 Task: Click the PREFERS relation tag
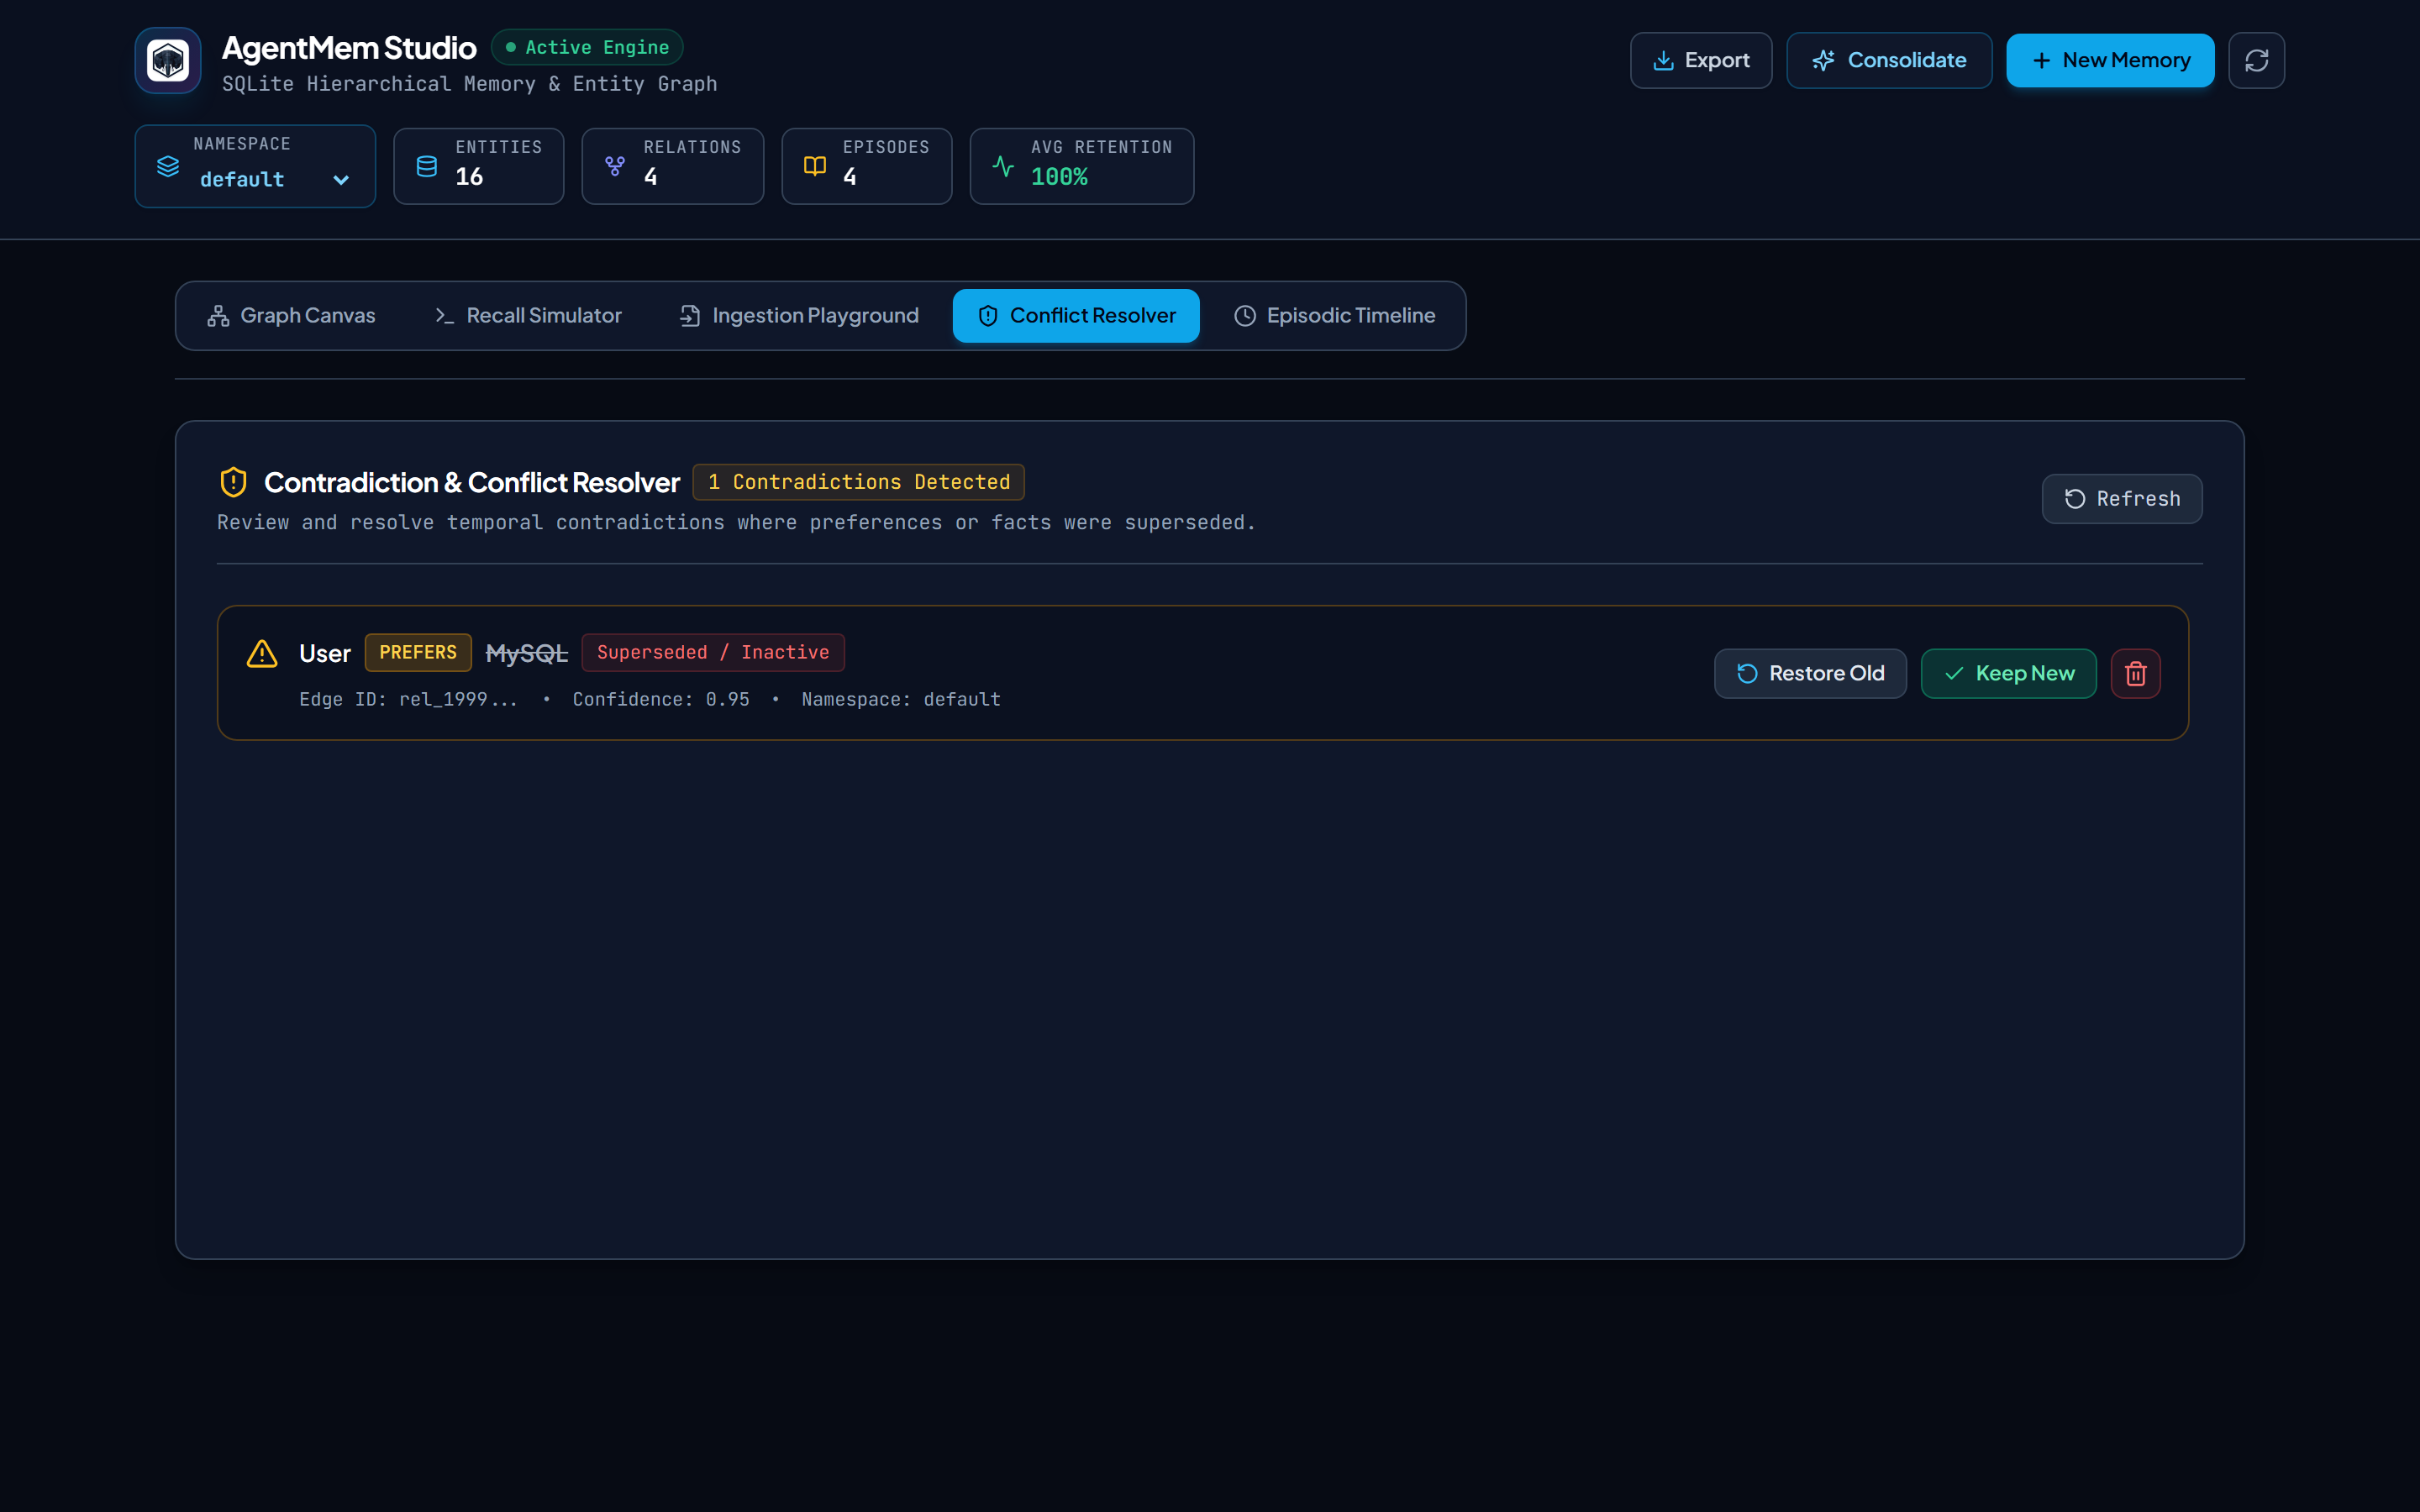pyautogui.click(x=418, y=652)
